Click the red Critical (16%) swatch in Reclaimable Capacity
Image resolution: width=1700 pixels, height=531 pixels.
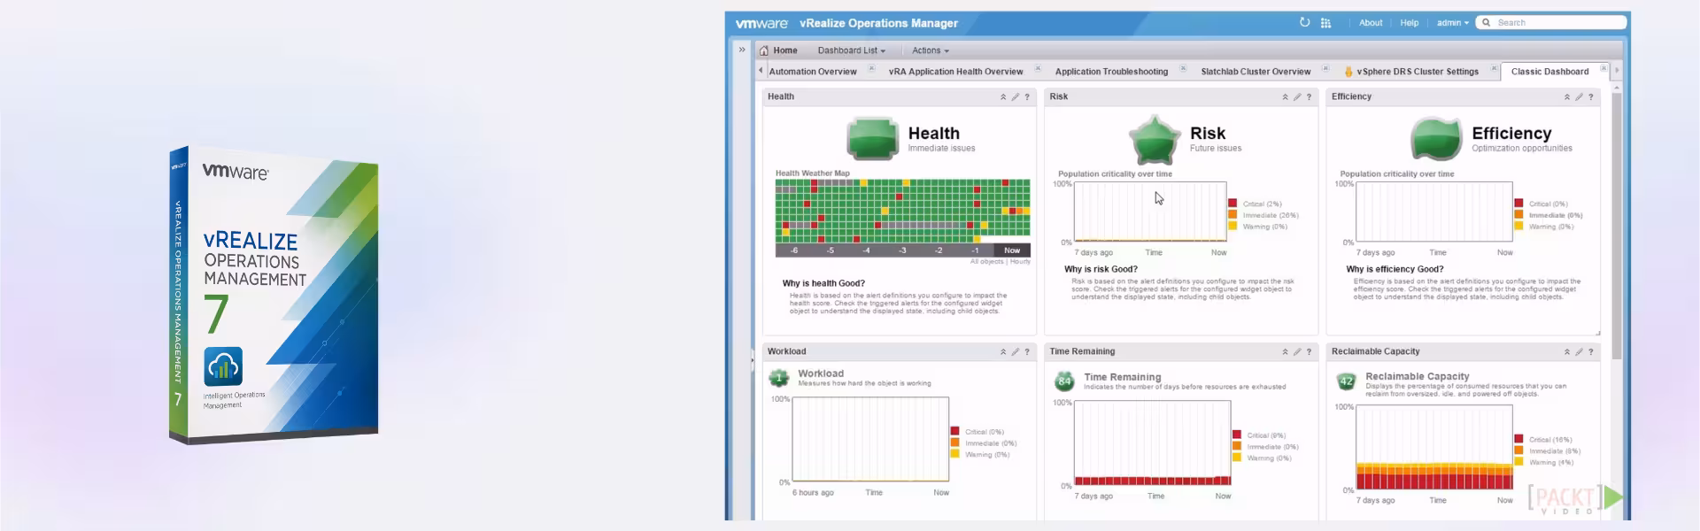(x=1519, y=439)
